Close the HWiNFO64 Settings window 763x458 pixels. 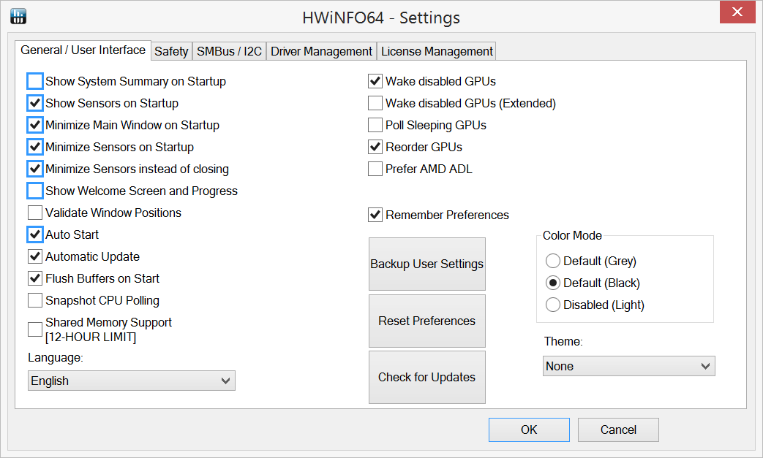737,12
